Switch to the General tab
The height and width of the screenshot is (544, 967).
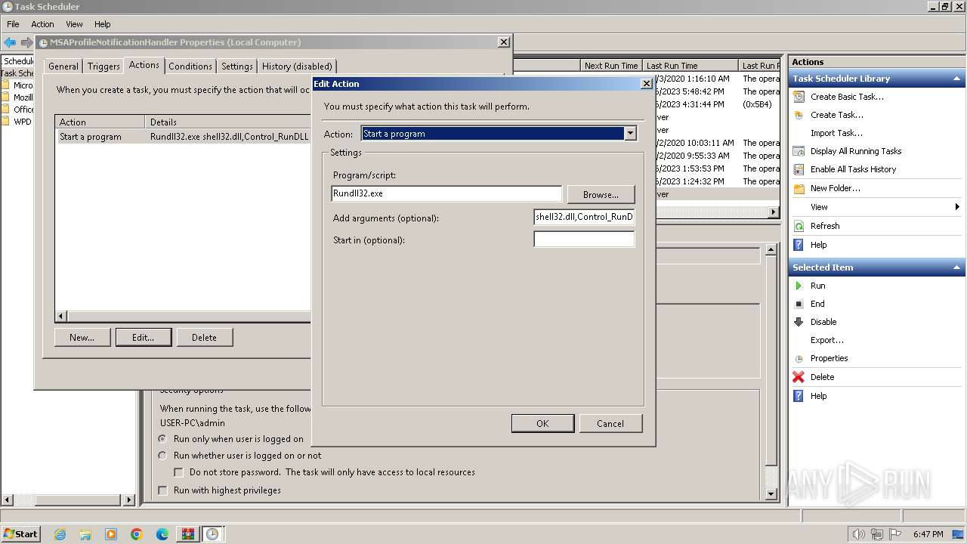pyautogui.click(x=63, y=66)
